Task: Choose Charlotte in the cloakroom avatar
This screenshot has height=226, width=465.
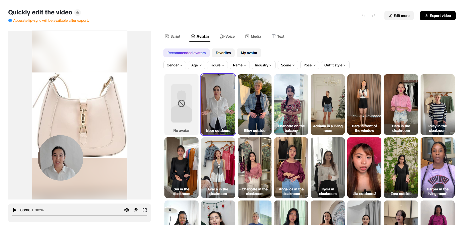Action: click(255, 168)
